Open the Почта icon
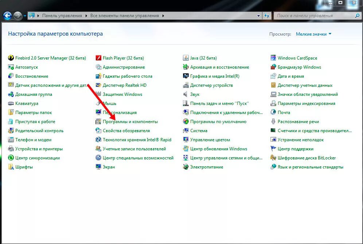 [x=273, y=112]
